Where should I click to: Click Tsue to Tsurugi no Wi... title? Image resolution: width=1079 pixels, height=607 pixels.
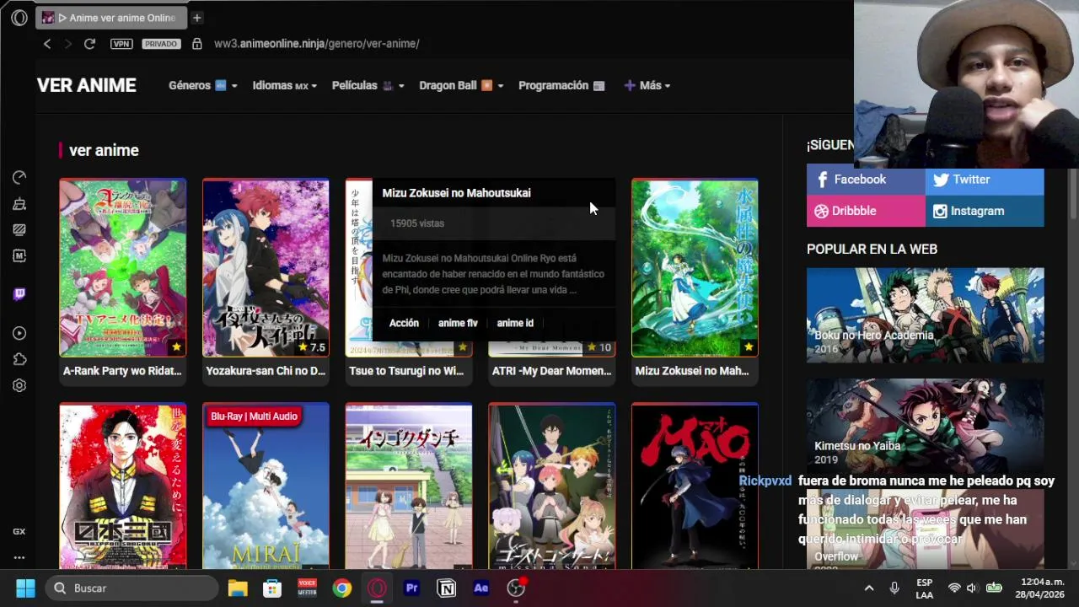[406, 371]
